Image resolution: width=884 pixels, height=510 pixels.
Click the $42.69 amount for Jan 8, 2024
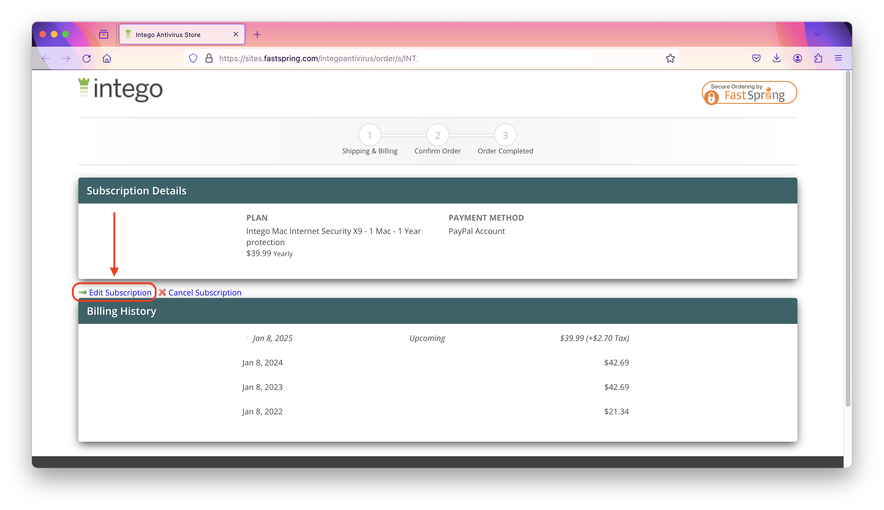pos(616,363)
